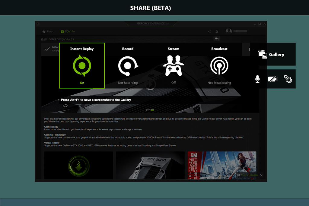Click the Instant Replay 'On' status
The height and width of the screenshot is (206, 309).
click(x=82, y=83)
